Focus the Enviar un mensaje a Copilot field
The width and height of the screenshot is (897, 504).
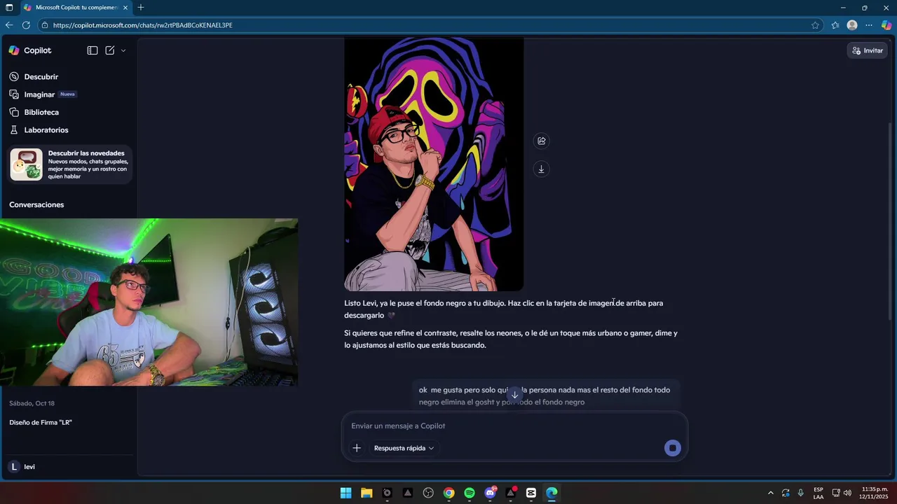(514, 426)
